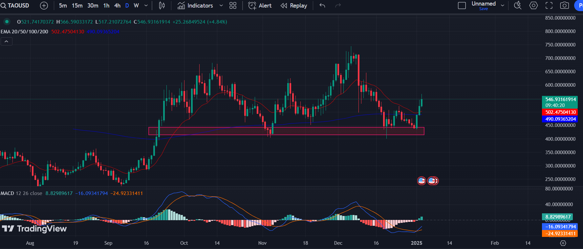Open the candlestick chart type selector
This screenshot has width=583, height=249.
coord(162,6)
